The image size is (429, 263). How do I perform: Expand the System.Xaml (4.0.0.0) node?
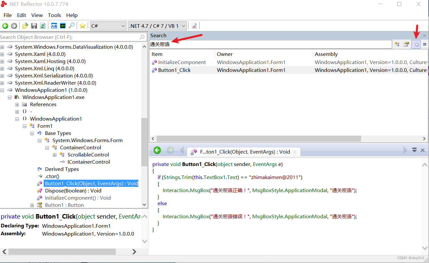click(2, 54)
